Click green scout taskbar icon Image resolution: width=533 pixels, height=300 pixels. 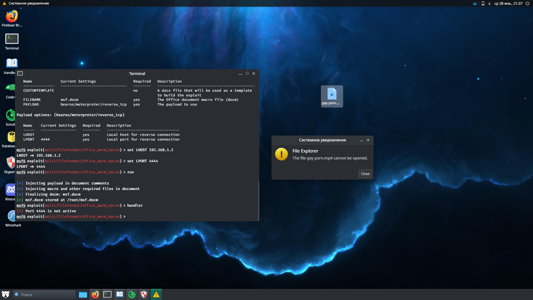click(x=132, y=294)
